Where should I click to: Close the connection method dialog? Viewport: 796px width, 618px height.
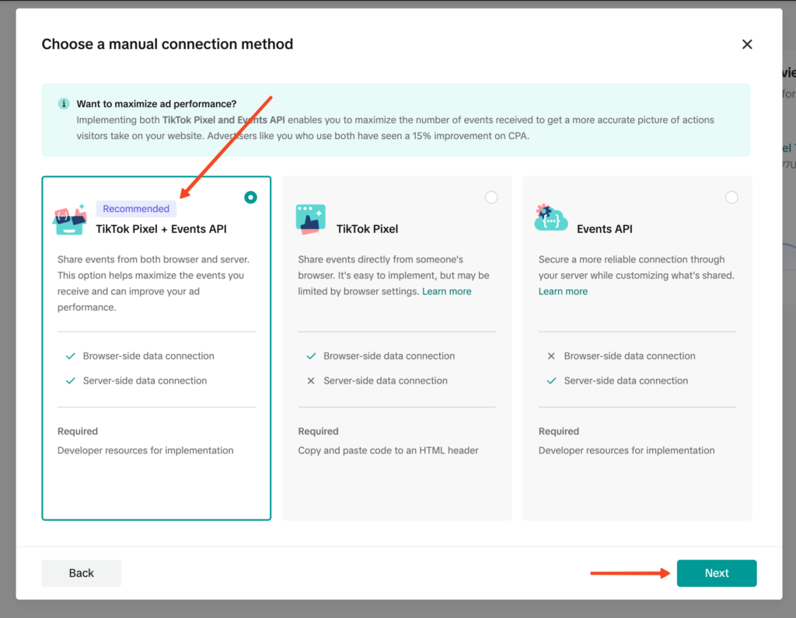(x=747, y=44)
